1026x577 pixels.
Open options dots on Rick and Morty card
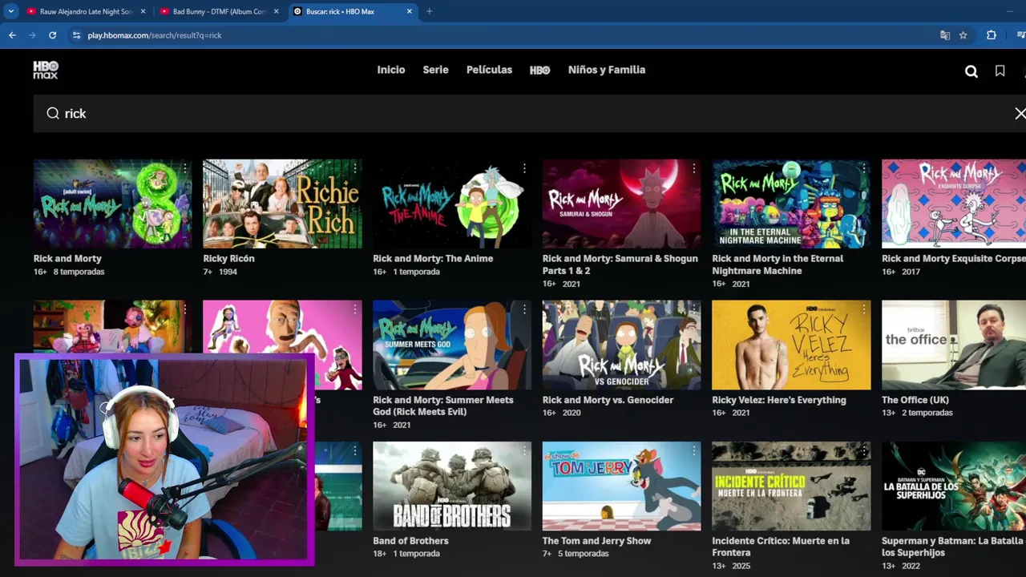point(184,169)
